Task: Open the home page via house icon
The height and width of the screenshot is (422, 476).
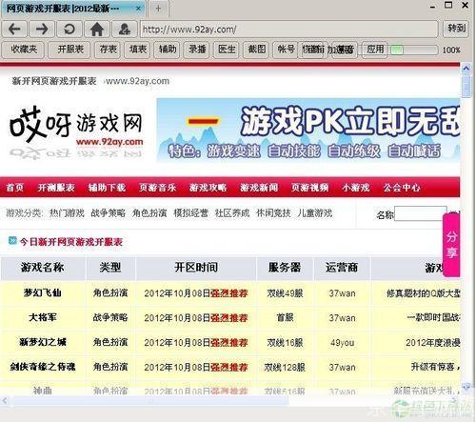Action: 97,30
